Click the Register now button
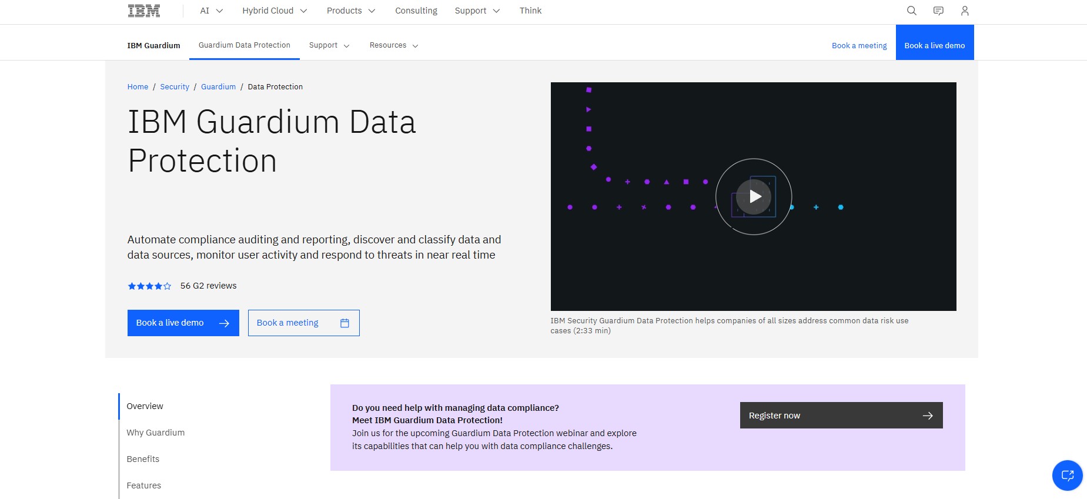 [x=841, y=415]
